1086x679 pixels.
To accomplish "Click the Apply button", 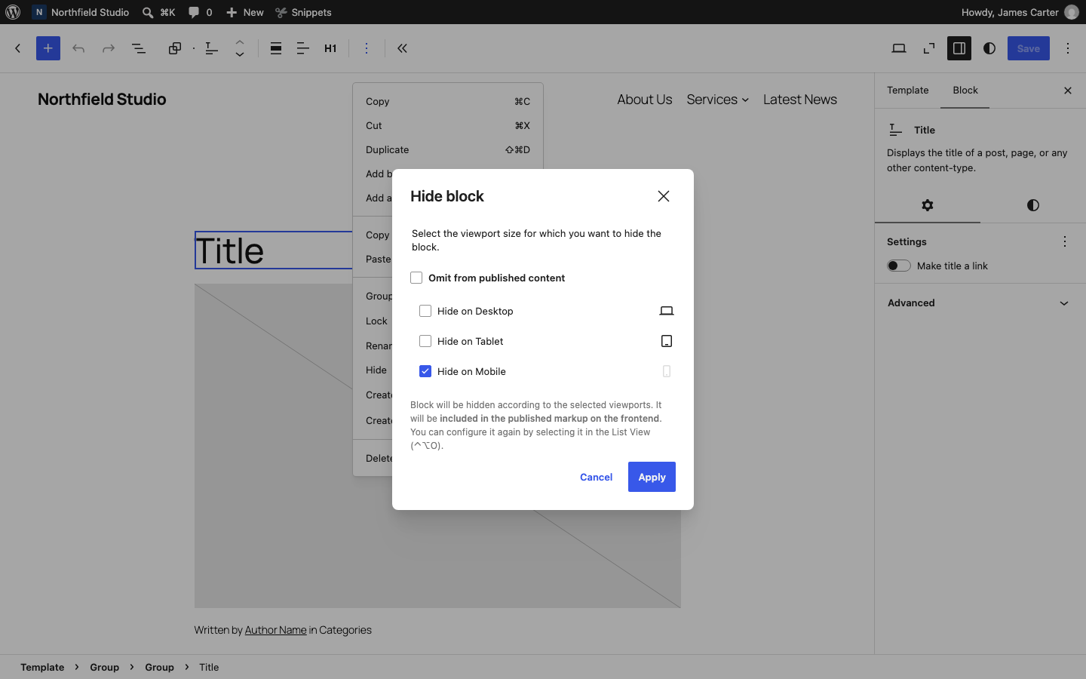I will 652,477.
